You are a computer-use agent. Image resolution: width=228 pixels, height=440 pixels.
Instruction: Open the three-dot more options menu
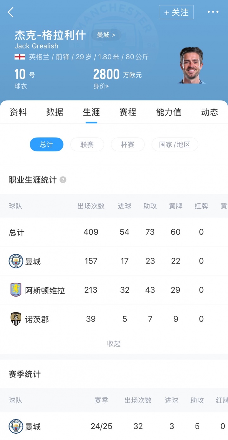point(213,12)
